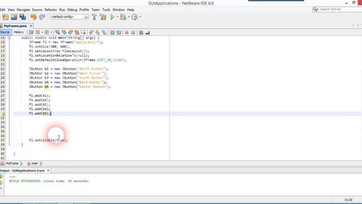
Task: Click the Debug Project toolbar icon
Action: click(123, 17)
